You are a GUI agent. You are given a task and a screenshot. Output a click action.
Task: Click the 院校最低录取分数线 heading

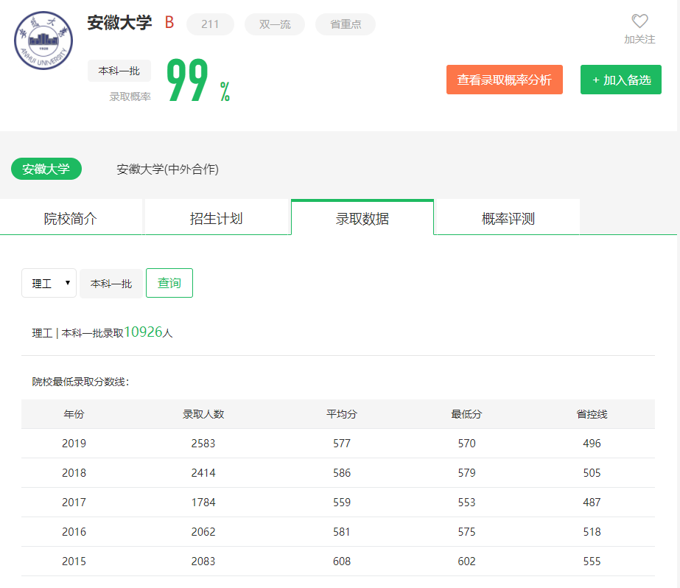pos(80,382)
